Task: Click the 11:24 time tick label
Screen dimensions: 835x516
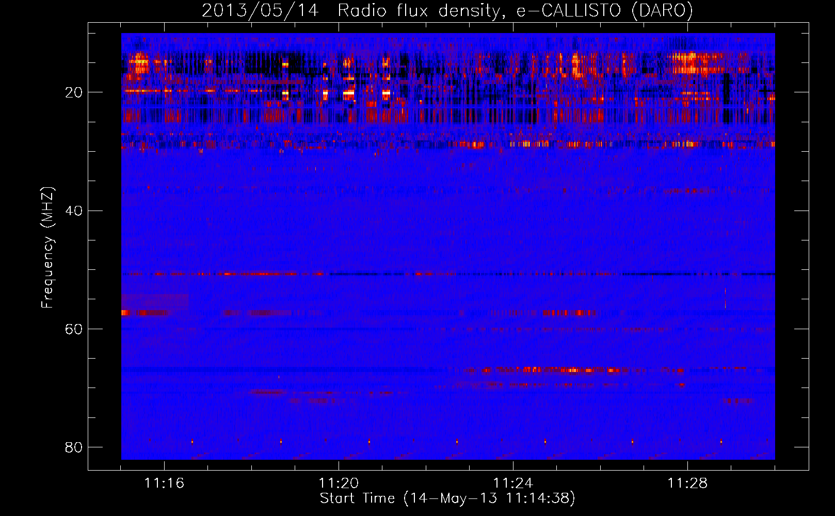Action: point(513,483)
